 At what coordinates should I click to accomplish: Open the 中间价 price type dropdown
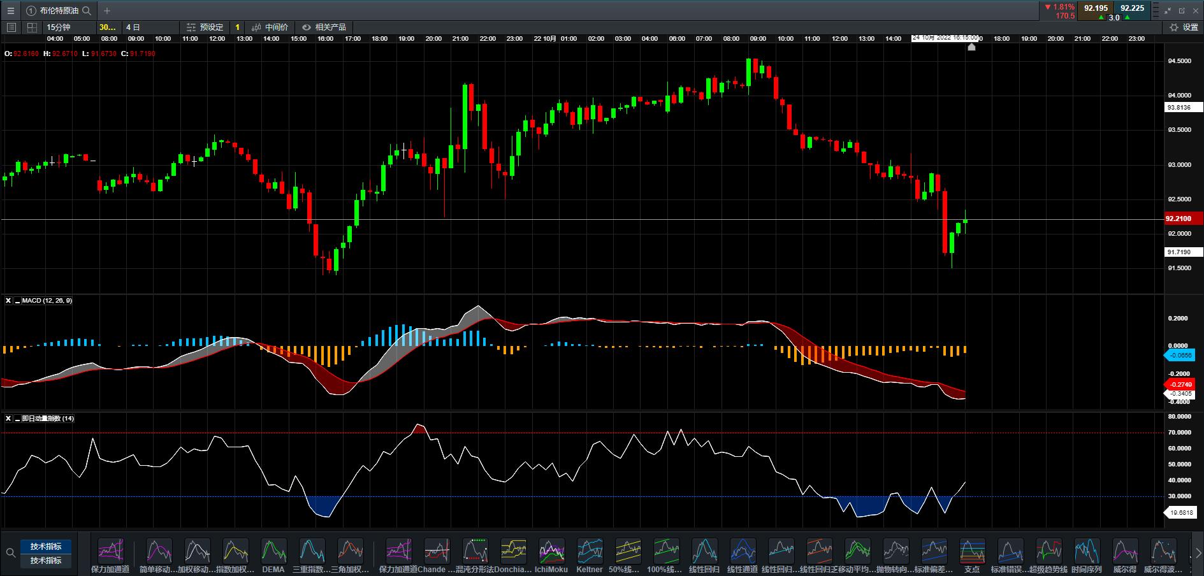[270, 27]
